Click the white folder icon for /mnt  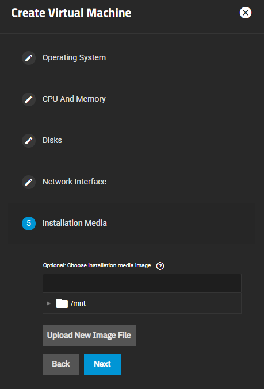[x=62, y=303]
